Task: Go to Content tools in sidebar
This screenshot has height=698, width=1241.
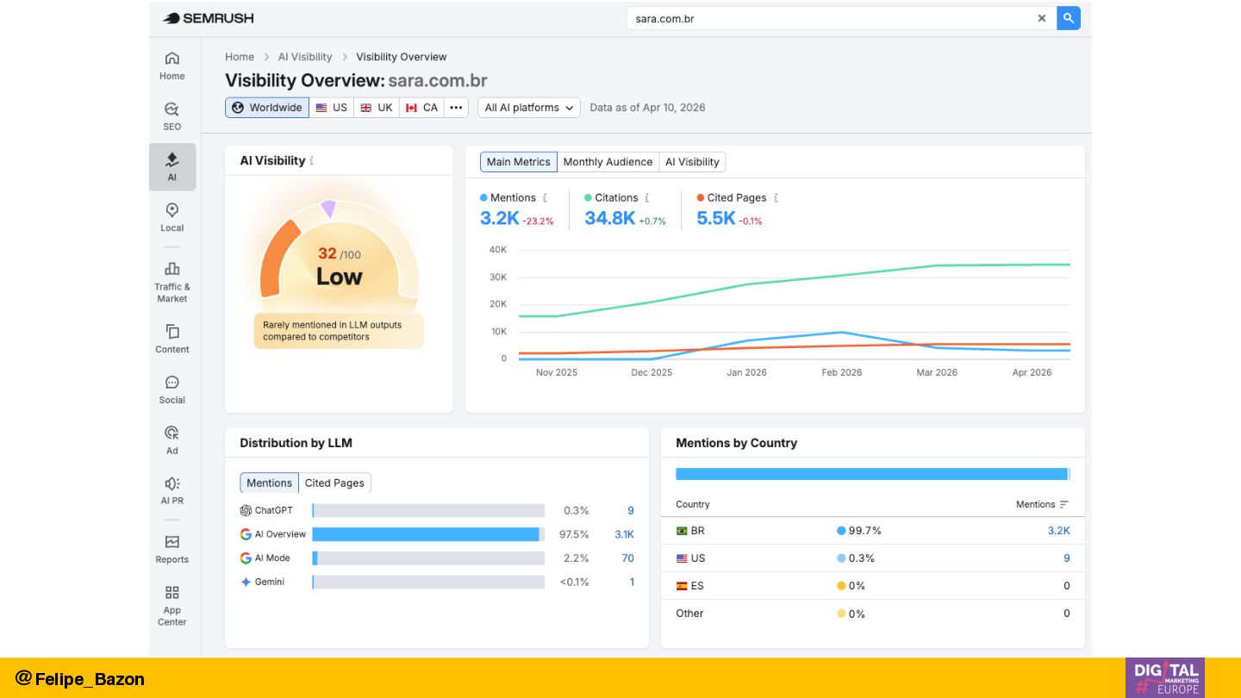Action: [x=171, y=339]
